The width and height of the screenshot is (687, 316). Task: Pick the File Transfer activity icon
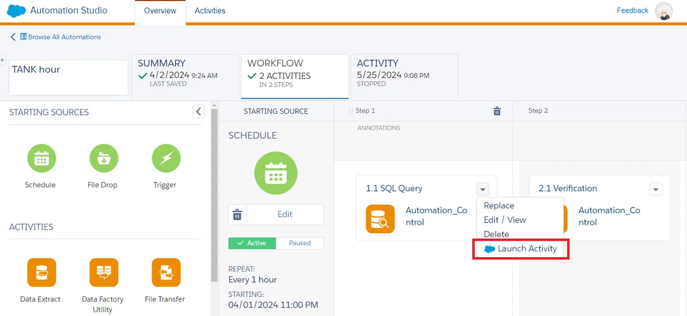(x=166, y=273)
